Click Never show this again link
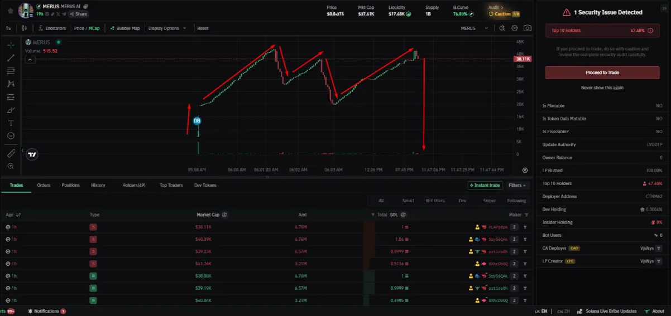Screen dimensions: 671x316 [602, 87]
